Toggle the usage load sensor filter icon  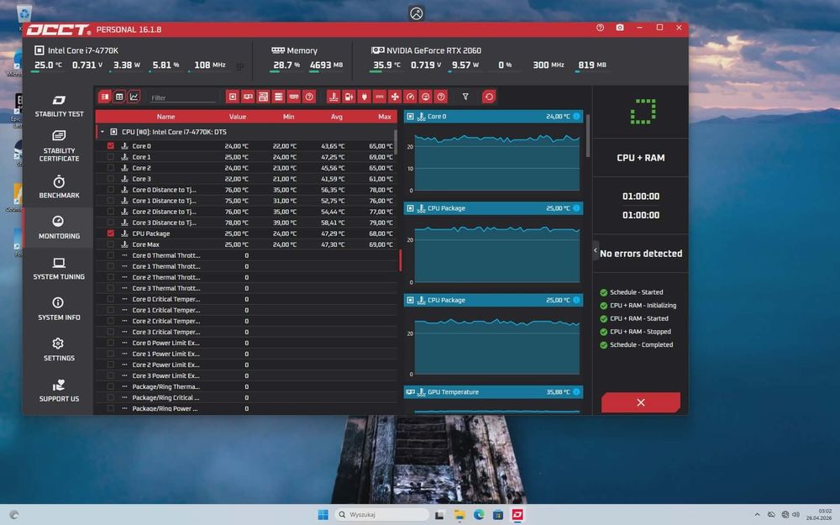pos(425,97)
